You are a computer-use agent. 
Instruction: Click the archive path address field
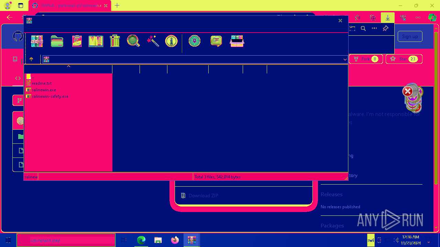click(195, 59)
